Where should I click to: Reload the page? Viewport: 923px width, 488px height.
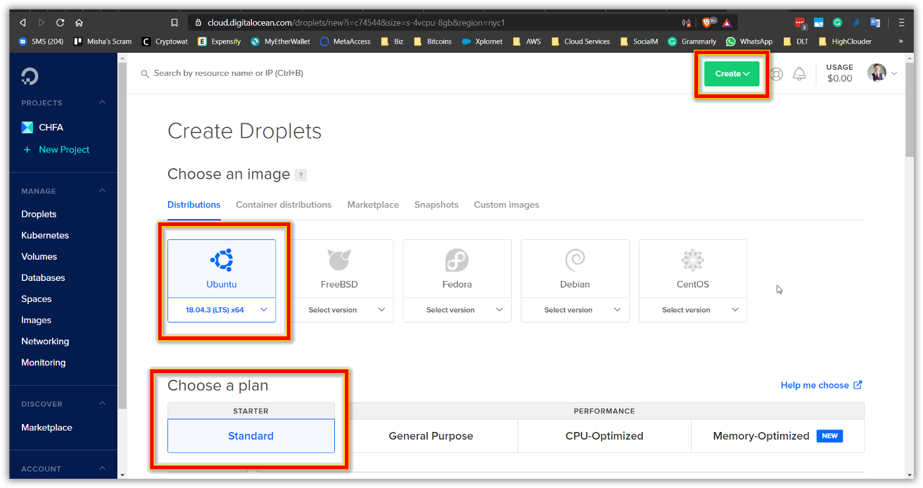pyautogui.click(x=60, y=22)
